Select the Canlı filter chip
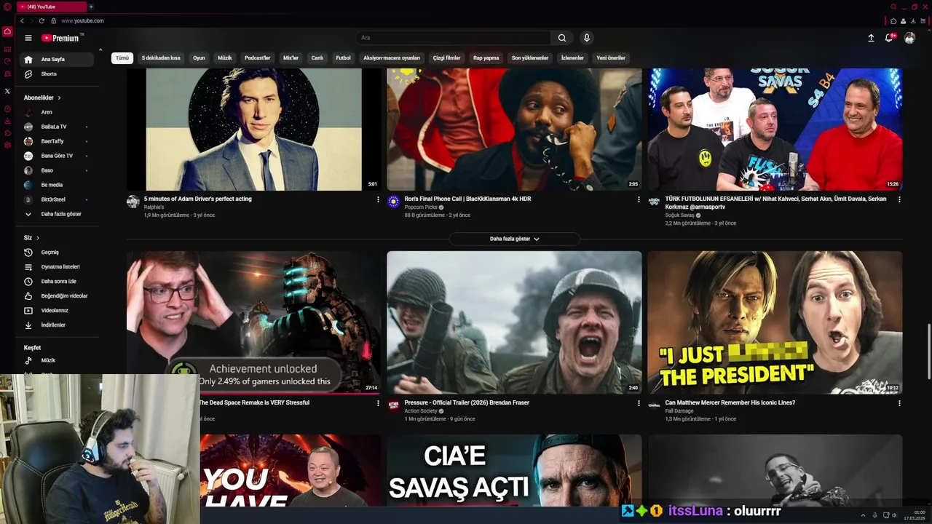 (317, 57)
